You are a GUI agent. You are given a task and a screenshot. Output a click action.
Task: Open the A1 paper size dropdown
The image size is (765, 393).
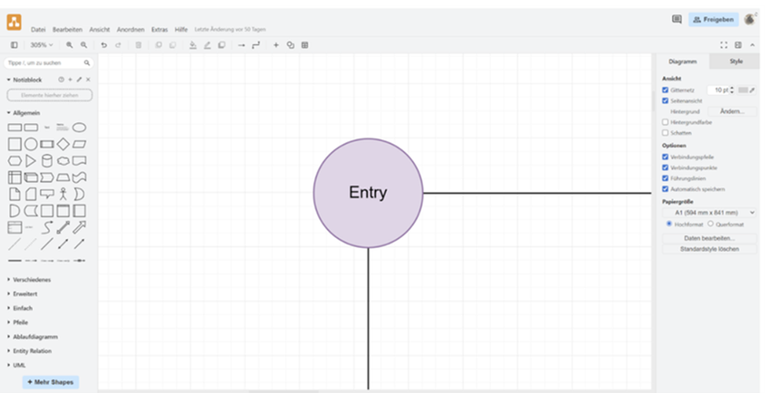click(709, 212)
